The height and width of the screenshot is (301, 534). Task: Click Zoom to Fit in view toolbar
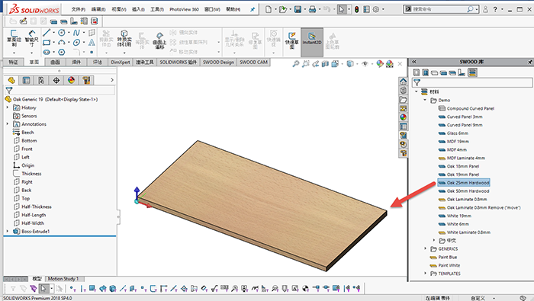point(296,63)
